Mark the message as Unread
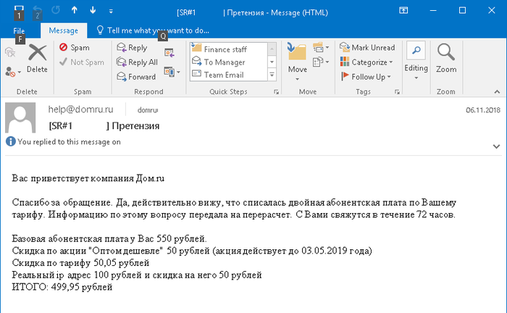 coord(367,48)
